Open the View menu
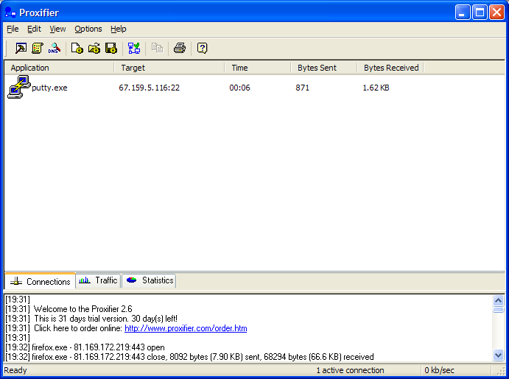Screen dimensions: 509x379 57,29
